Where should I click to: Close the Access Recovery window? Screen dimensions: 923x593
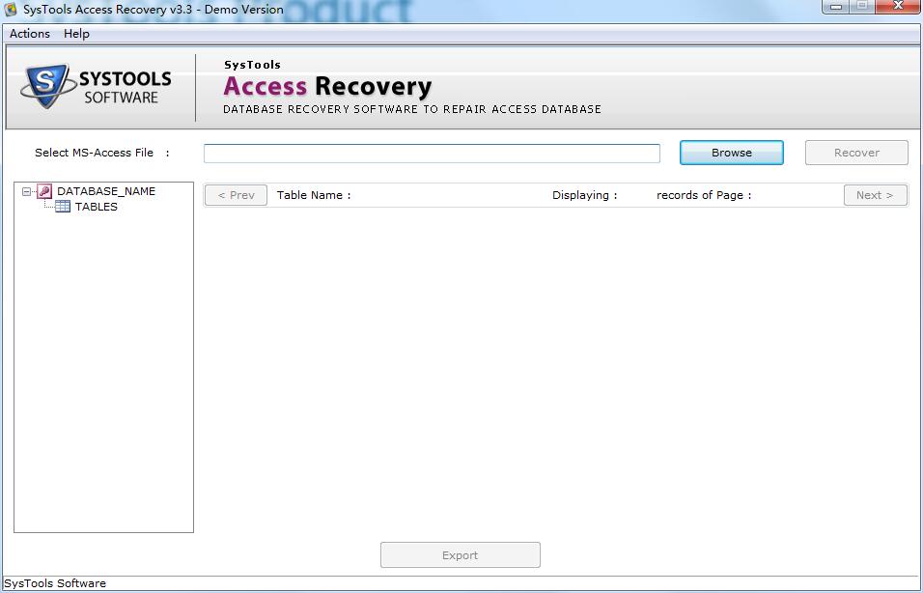pos(898,7)
